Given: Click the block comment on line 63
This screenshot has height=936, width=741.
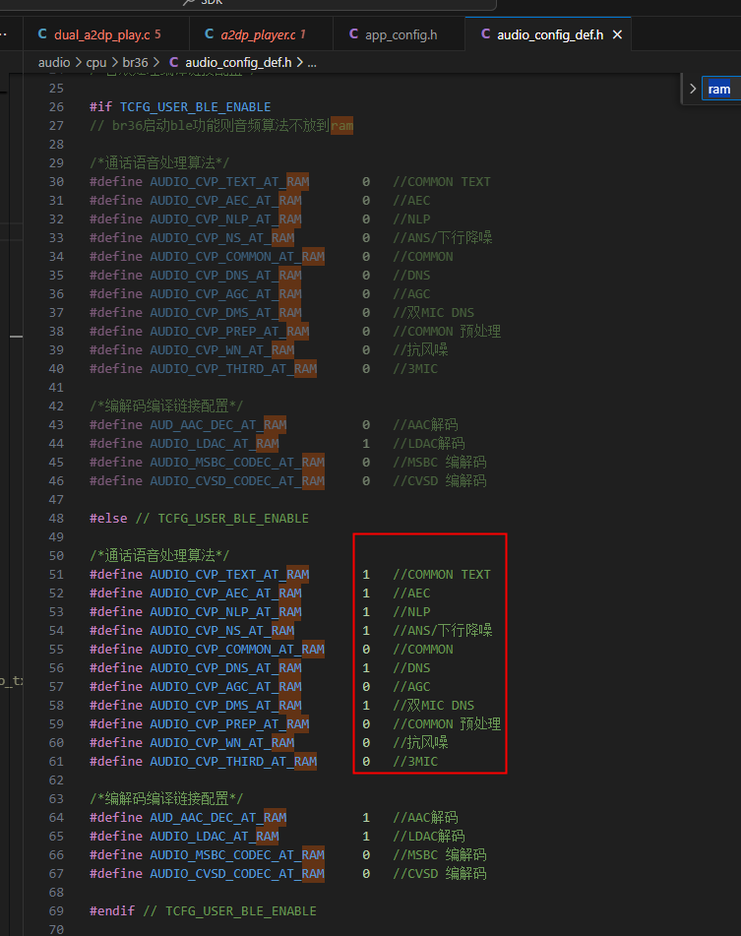Looking at the screenshot, I should tap(166, 799).
